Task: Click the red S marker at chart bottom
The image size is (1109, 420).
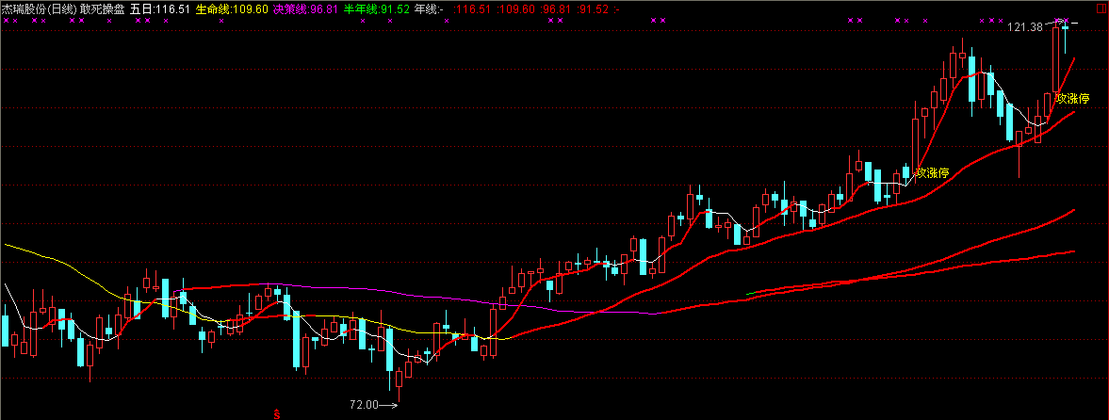Action: (x=277, y=412)
